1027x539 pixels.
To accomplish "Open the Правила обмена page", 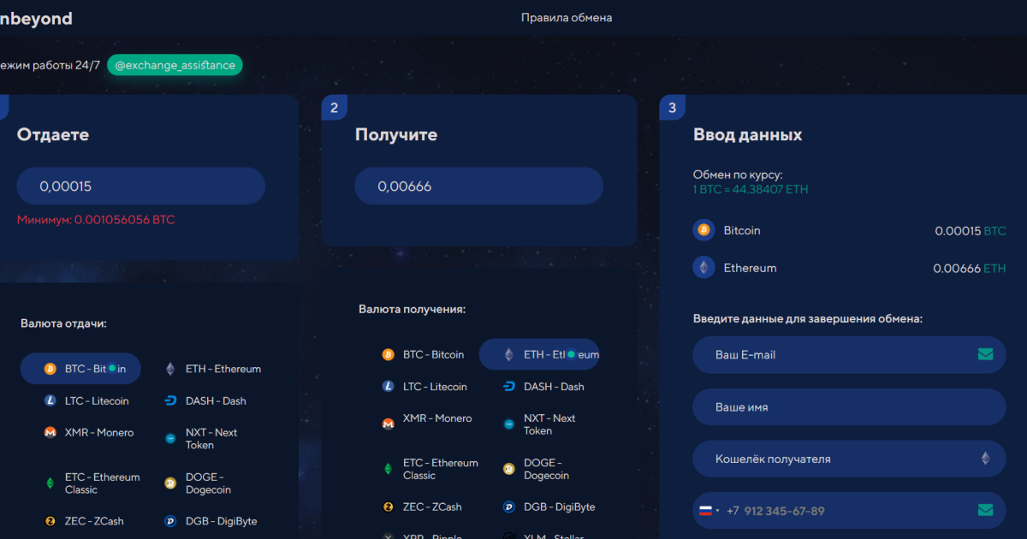I will [567, 17].
